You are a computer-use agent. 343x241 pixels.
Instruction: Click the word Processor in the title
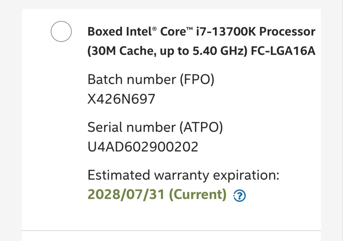click(287, 32)
